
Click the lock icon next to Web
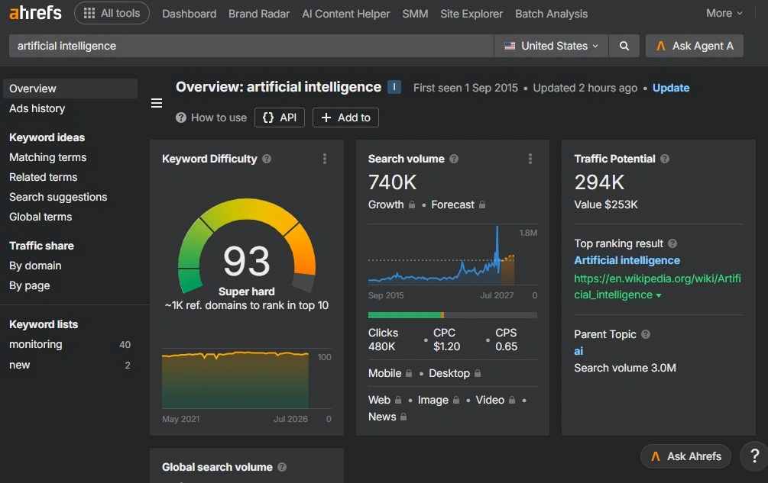[397, 401]
